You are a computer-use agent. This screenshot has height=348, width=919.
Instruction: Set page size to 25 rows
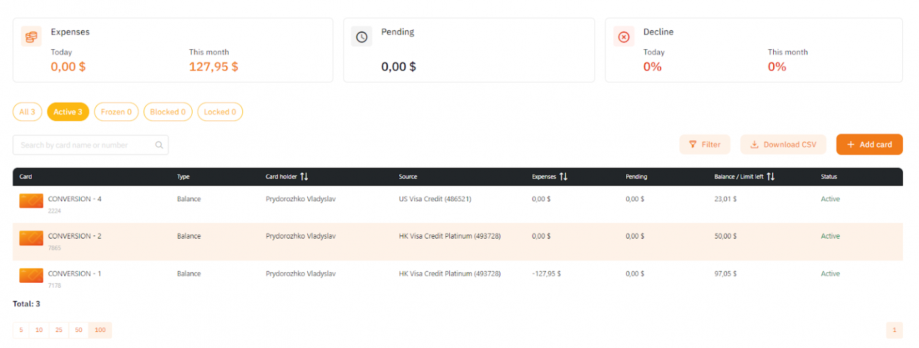click(59, 330)
